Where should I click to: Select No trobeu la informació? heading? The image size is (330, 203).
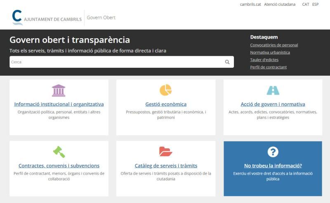click(x=273, y=166)
